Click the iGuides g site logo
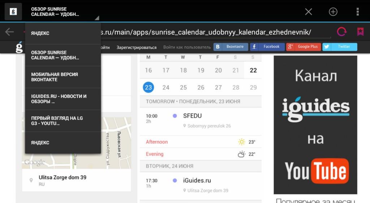370x203 pixels. pos(19,47)
